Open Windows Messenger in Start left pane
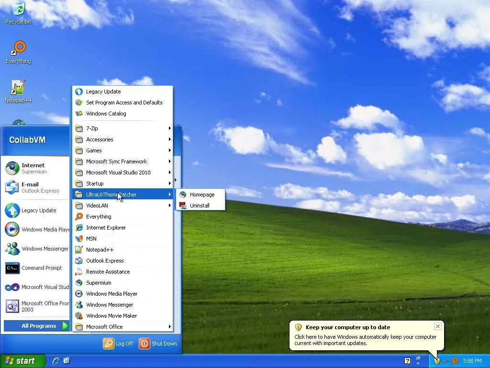This screenshot has height=368, width=490. tap(36, 249)
